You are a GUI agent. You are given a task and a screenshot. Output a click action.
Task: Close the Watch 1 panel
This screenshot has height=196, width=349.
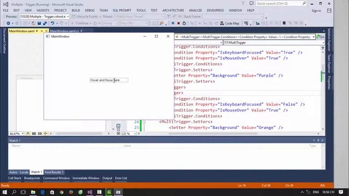(x=322, y=140)
